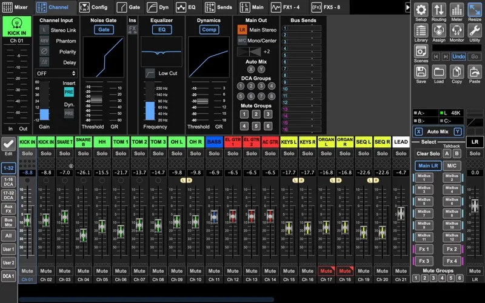Viewport: 485px width, 303px height.
Task: Click the Low Cut Frequency slider
Action: [150, 101]
